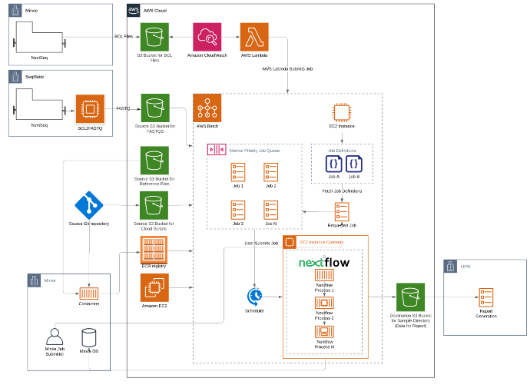Screen dimensions: 530x388
Task: Click the Nextflow Process 2 icon
Action: 324,303
